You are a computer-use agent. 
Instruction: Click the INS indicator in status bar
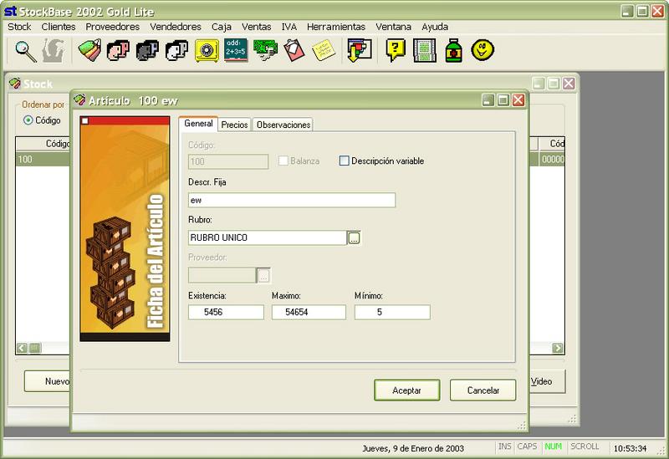(x=505, y=446)
